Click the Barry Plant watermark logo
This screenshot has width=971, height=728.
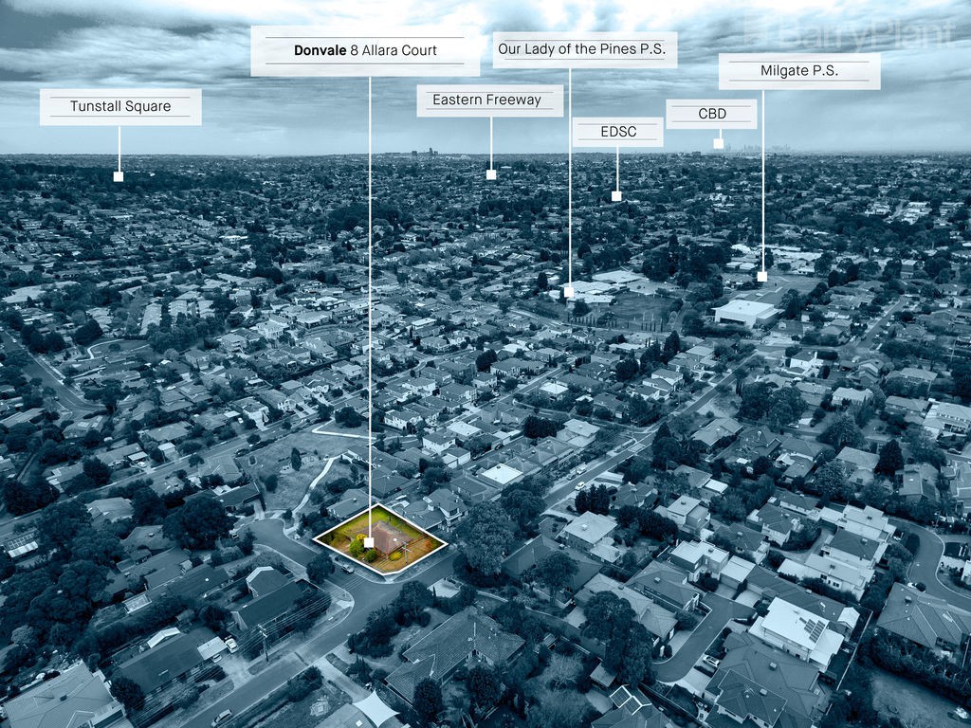(x=851, y=33)
